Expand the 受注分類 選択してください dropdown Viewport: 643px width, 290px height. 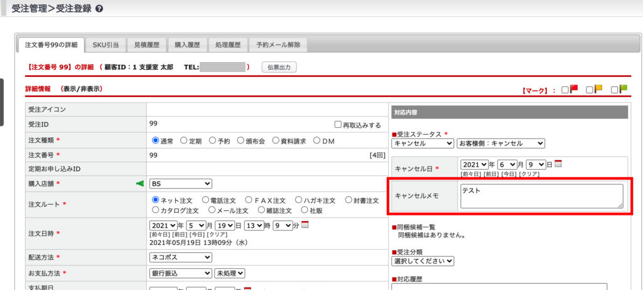pos(423,261)
